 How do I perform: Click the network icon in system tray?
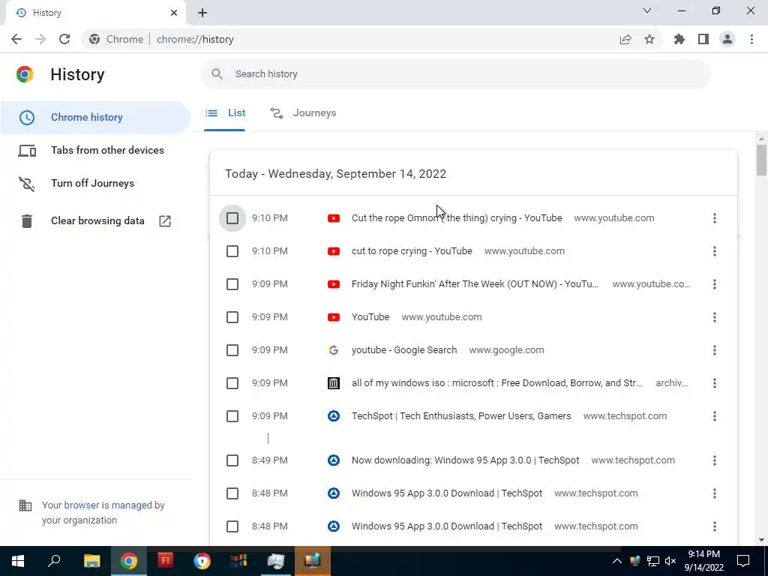pos(653,561)
